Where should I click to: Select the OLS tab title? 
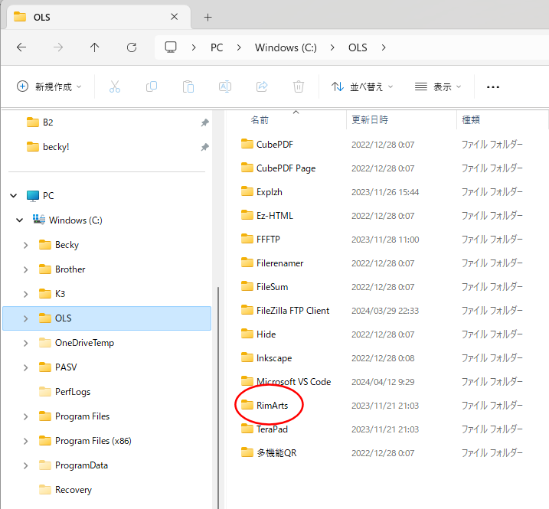[x=41, y=17]
